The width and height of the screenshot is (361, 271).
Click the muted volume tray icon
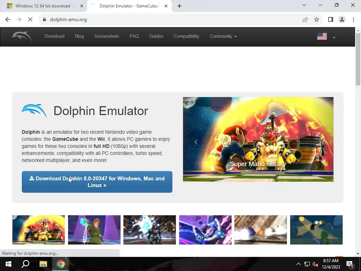pos(315,264)
